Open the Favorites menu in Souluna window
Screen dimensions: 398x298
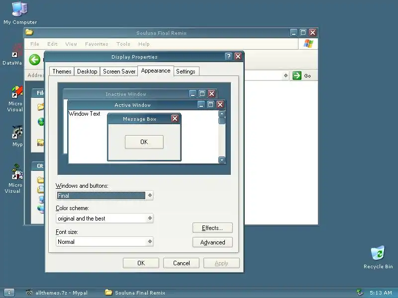(x=97, y=44)
